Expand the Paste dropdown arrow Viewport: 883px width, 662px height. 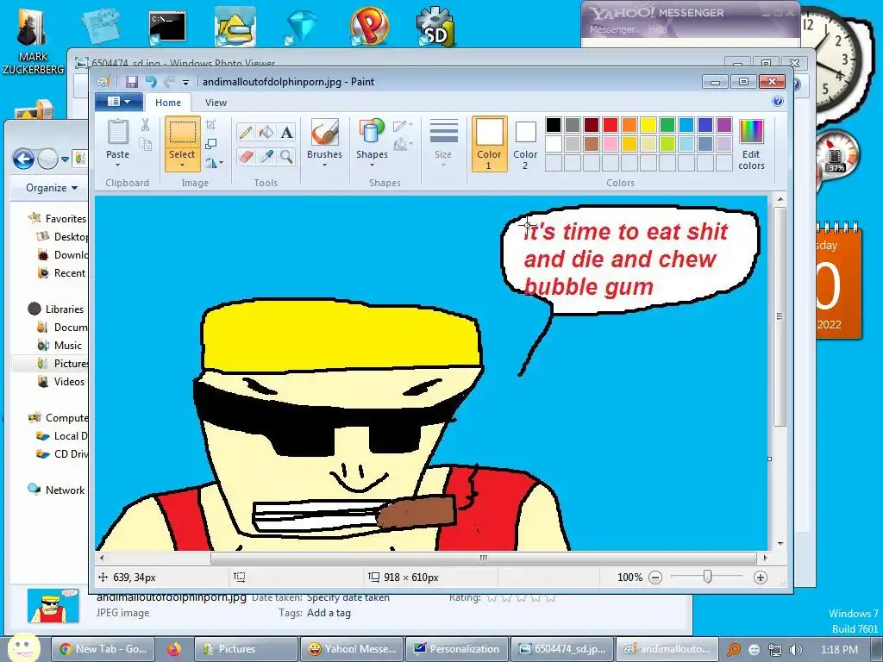pos(117,165)
